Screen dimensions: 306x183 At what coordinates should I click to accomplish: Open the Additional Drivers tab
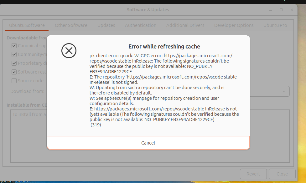click(x=185, y=25)
